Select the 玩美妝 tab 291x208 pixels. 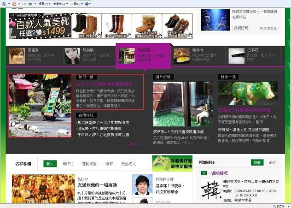(x=88, y=56)
